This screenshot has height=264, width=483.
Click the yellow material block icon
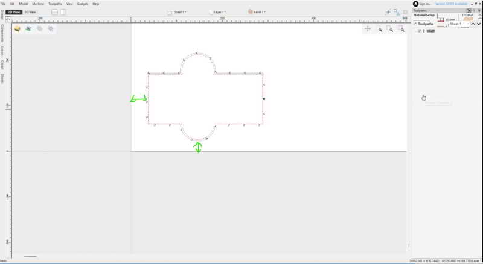click(x=19, y=28)
